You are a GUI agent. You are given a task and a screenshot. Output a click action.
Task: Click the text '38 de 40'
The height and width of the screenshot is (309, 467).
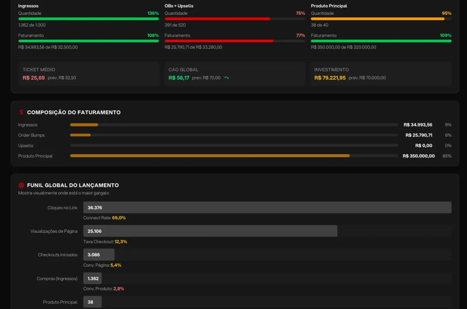[320, 25]
